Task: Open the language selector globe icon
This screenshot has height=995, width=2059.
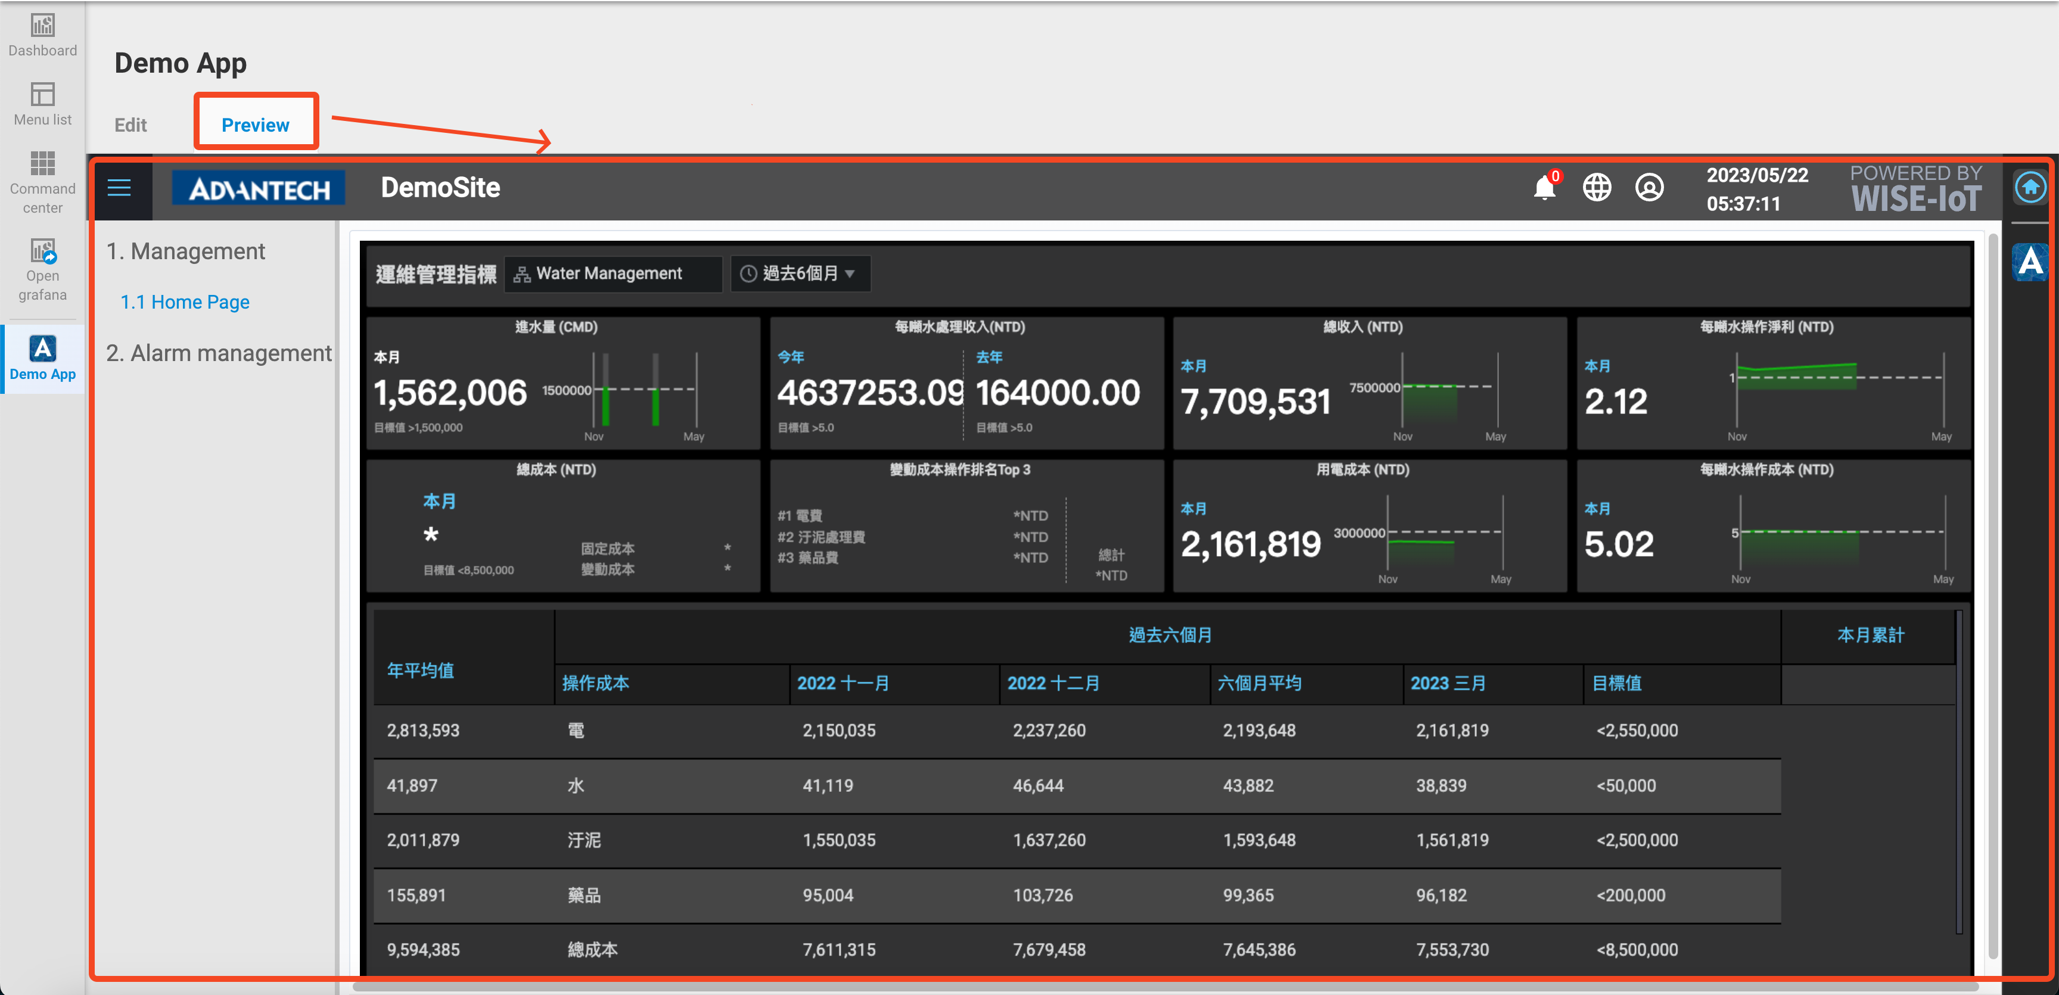Action: click(x=1596, y=188)
